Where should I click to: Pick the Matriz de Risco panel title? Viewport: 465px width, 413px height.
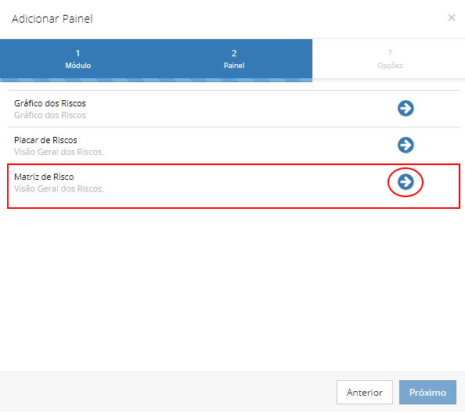(x=44, y=177)
